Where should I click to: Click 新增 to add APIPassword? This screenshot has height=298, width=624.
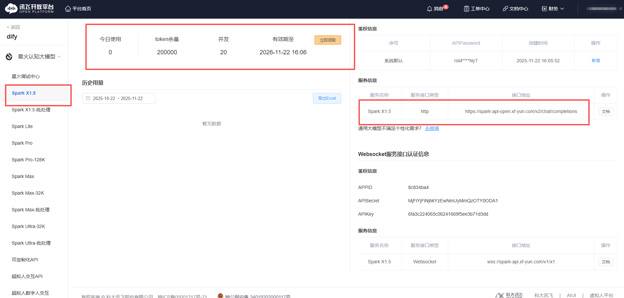click(596, 61)
